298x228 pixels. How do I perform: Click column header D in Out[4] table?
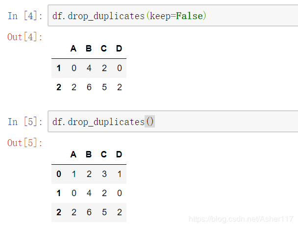[x=119, y=49]
